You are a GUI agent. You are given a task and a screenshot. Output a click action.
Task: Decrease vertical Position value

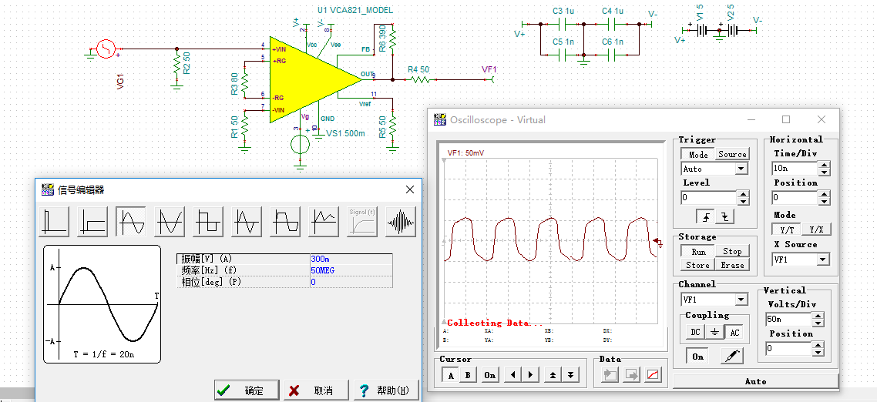818,352
